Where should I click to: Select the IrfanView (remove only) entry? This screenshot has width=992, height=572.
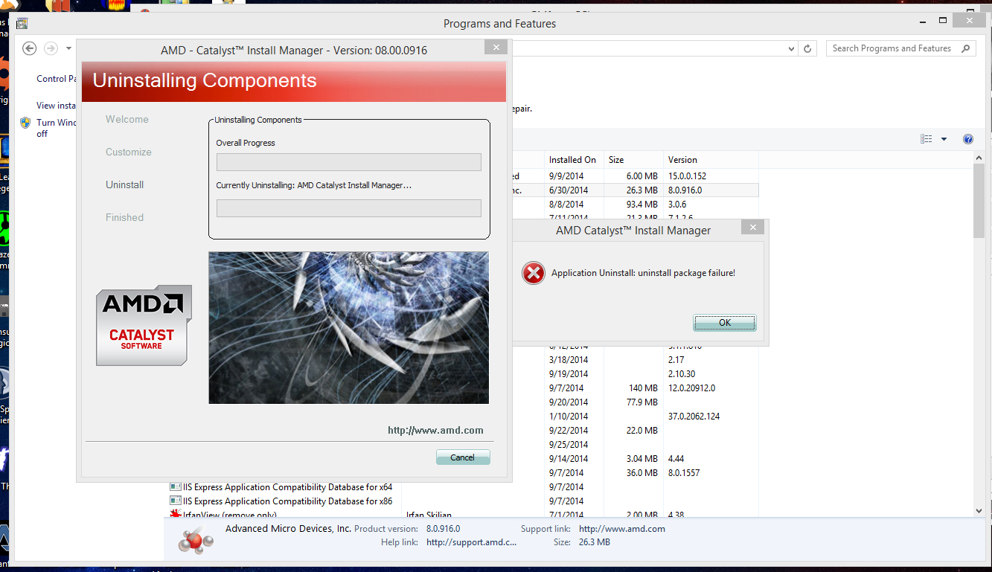pyautogui.click(x=230, y=515)
